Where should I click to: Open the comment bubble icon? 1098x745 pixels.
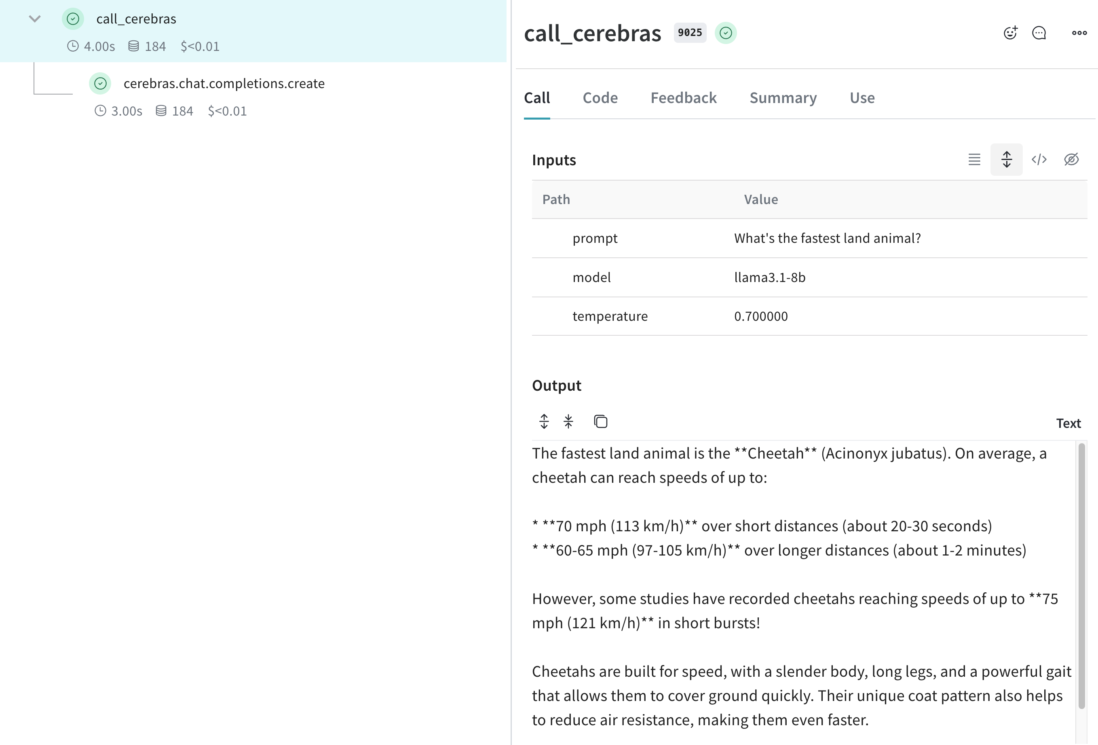coord(1039,33)
